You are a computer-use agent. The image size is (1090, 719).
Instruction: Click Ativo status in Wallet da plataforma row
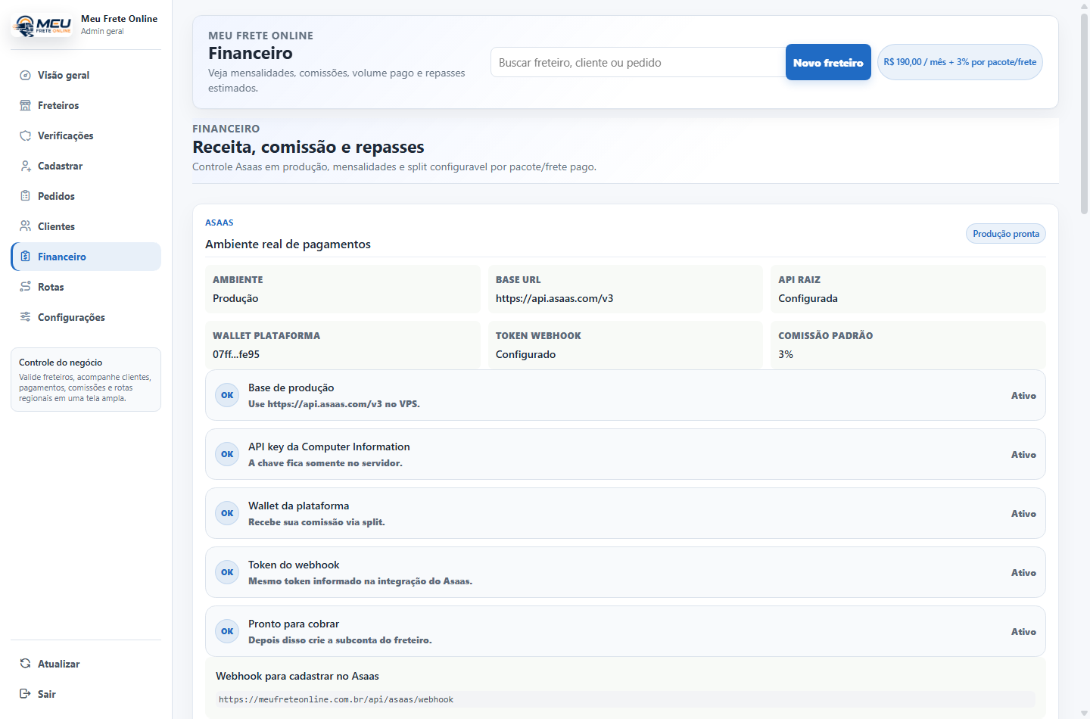[1023, 513]
